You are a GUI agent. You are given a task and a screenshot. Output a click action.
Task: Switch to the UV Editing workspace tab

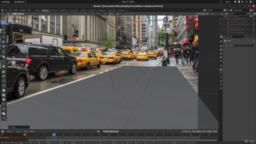63,11
